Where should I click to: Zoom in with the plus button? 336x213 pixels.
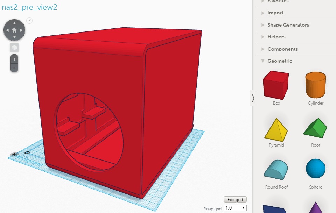pyautogui.click(x=14, y=59)
